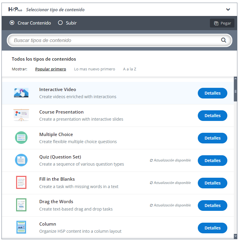Click the Drag the Words icon
This screenshot has height=241, width=240.
[21, 205]
